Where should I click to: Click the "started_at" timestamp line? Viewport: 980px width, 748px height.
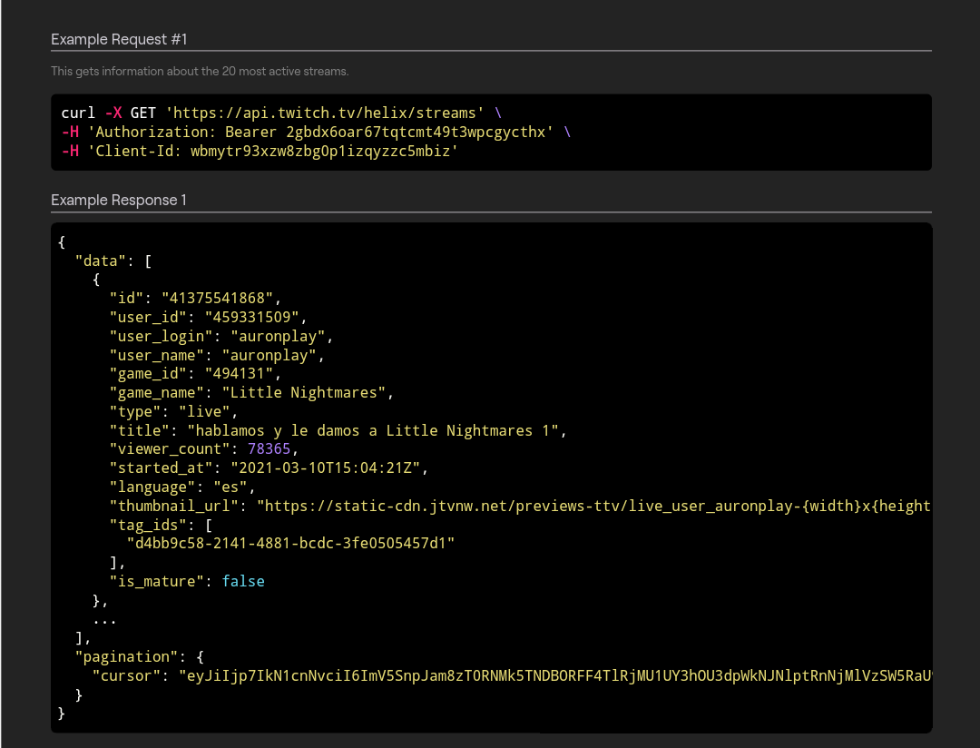[269, 467]
